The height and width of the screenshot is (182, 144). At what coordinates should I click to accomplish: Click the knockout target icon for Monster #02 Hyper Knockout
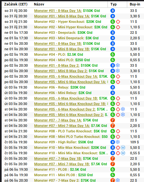point(118,22)
